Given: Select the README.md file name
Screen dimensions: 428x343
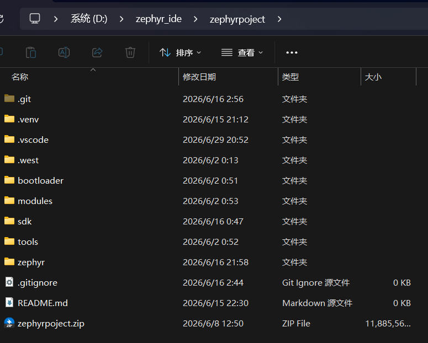Looking at the screenshot, I should click(x=43, y=303).
